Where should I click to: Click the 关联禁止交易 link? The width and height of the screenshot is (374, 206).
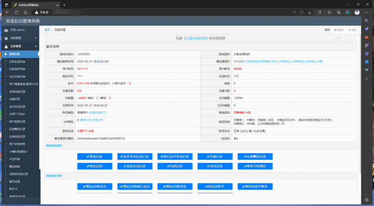pos(314,62)
